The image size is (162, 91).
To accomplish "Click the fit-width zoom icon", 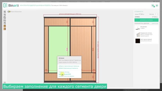I will [5, 20].
